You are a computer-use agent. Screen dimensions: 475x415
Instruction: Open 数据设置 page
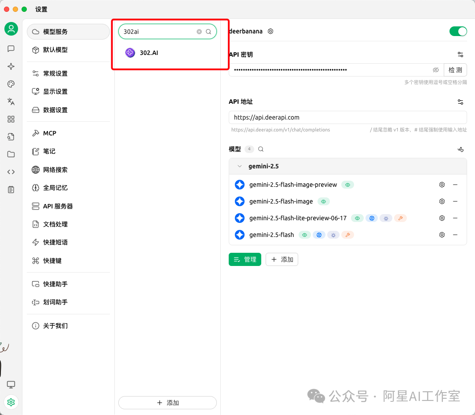68,110
